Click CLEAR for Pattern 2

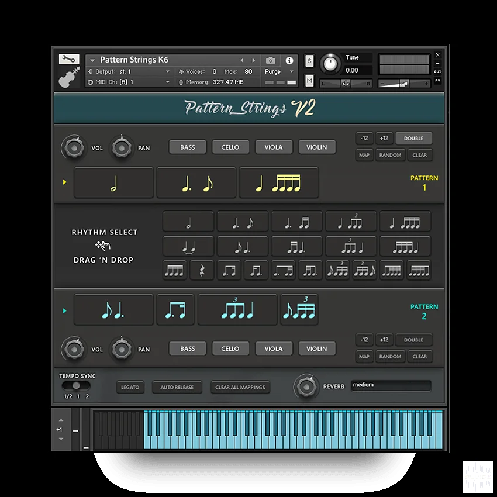[x=420, y=357]
